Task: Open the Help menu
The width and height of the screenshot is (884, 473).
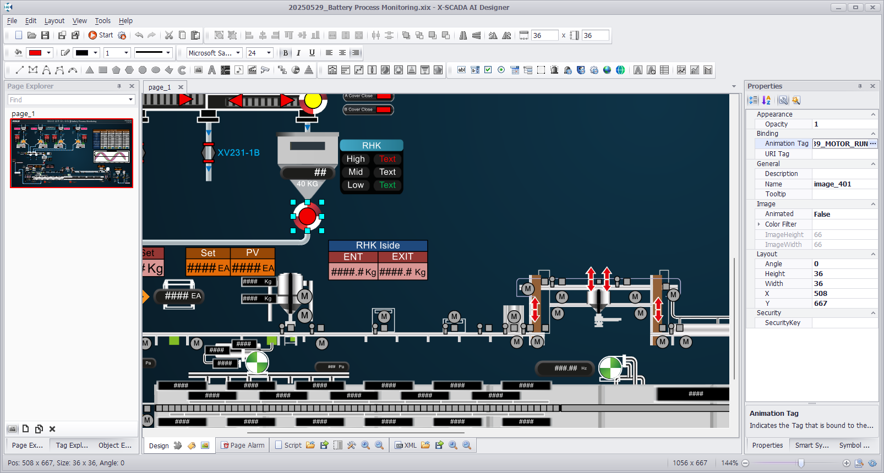Action: coord(126,21)
